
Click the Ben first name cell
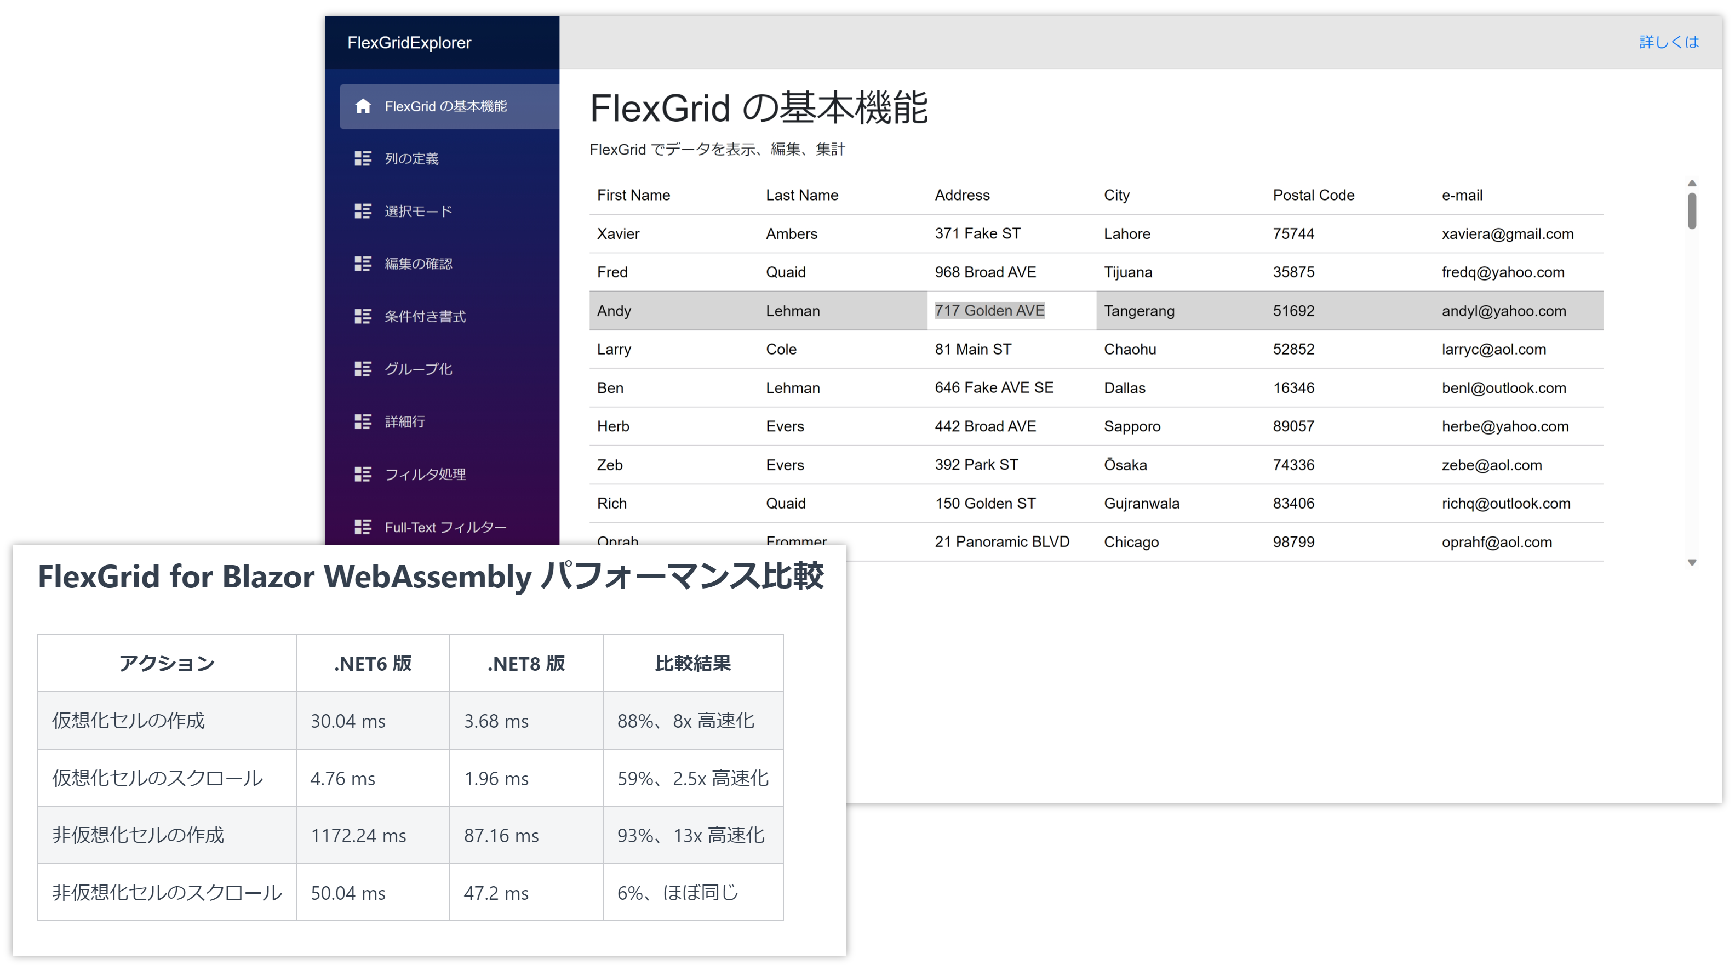(x=673, y=388)
